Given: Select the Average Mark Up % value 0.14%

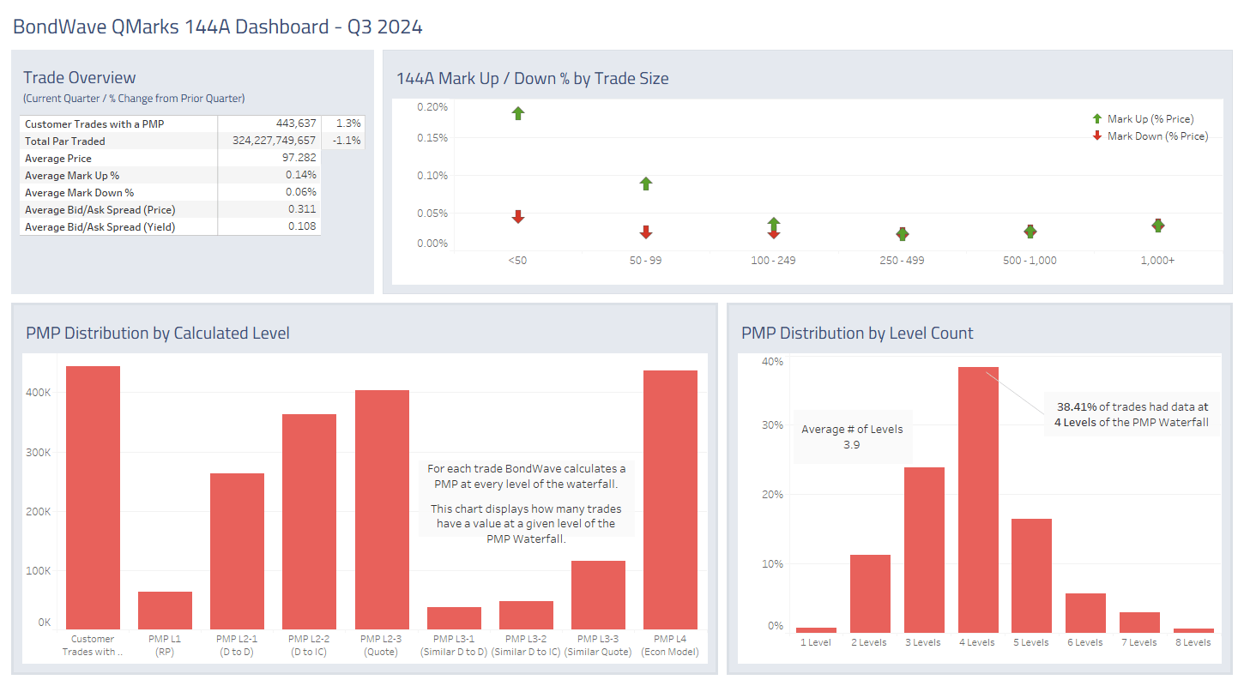Looking at the screenshot, I should click(300, 175).
